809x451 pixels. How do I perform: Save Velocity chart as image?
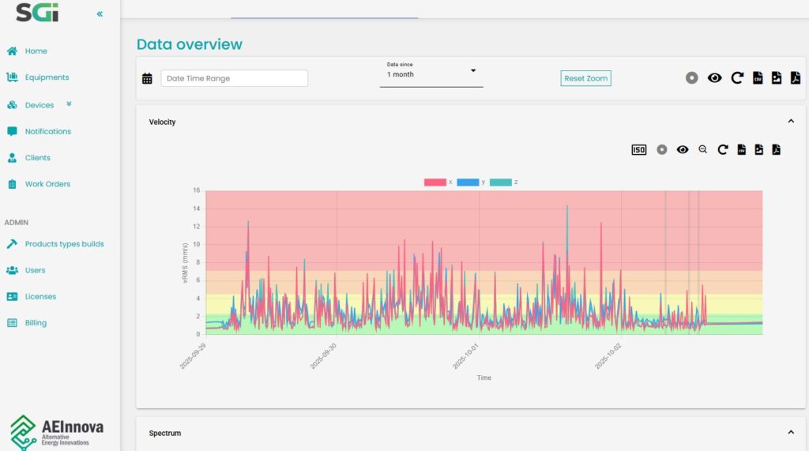(759, 150)
